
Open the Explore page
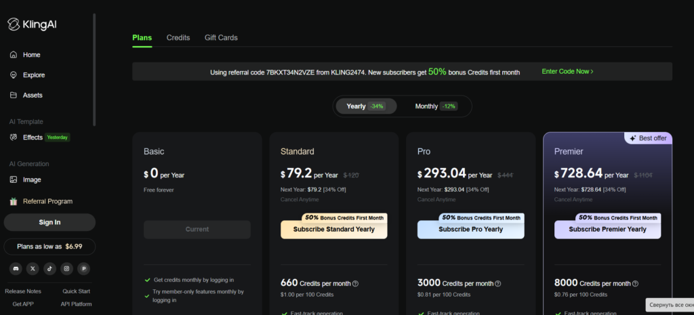[x=27, y=75]
